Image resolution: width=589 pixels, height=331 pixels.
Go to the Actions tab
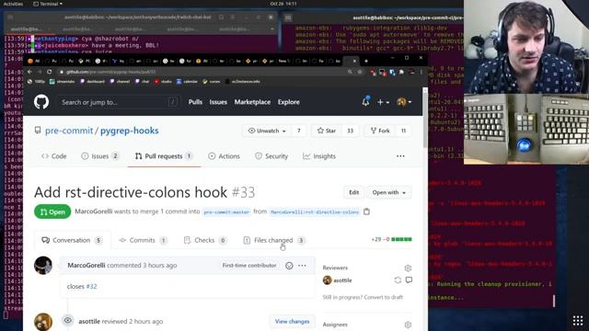224,156
